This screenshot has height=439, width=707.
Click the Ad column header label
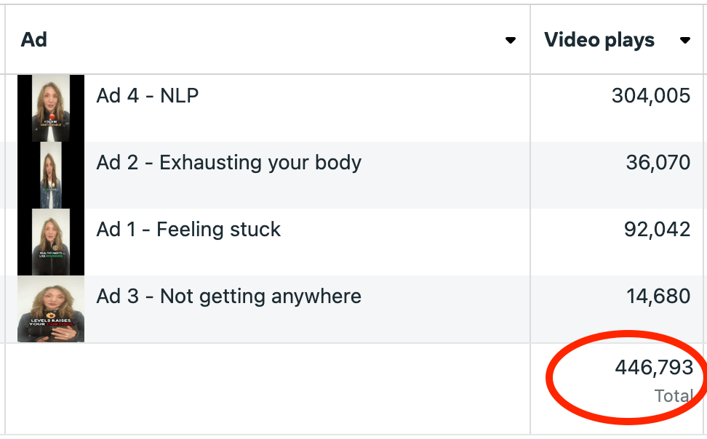[34, 40]
